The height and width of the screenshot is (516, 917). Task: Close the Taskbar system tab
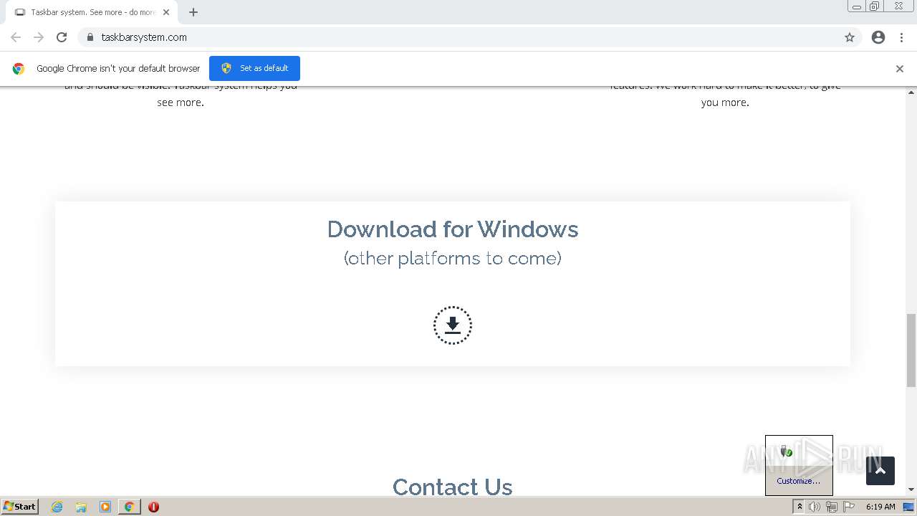coord(166,12)
